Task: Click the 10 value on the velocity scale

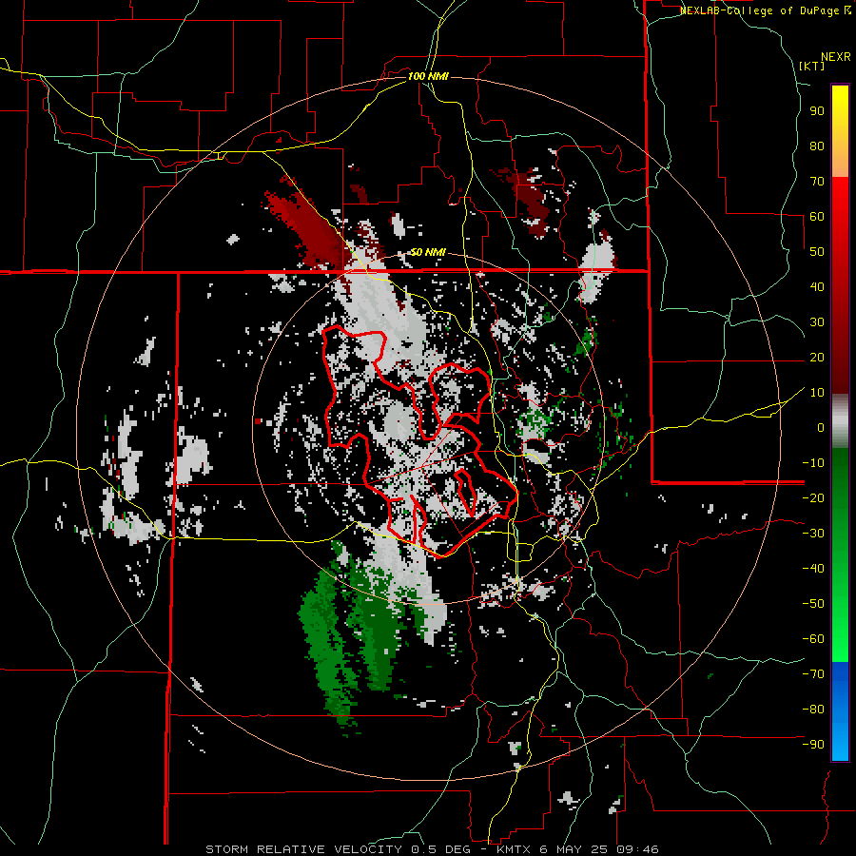Action: [x=817, y=393]
